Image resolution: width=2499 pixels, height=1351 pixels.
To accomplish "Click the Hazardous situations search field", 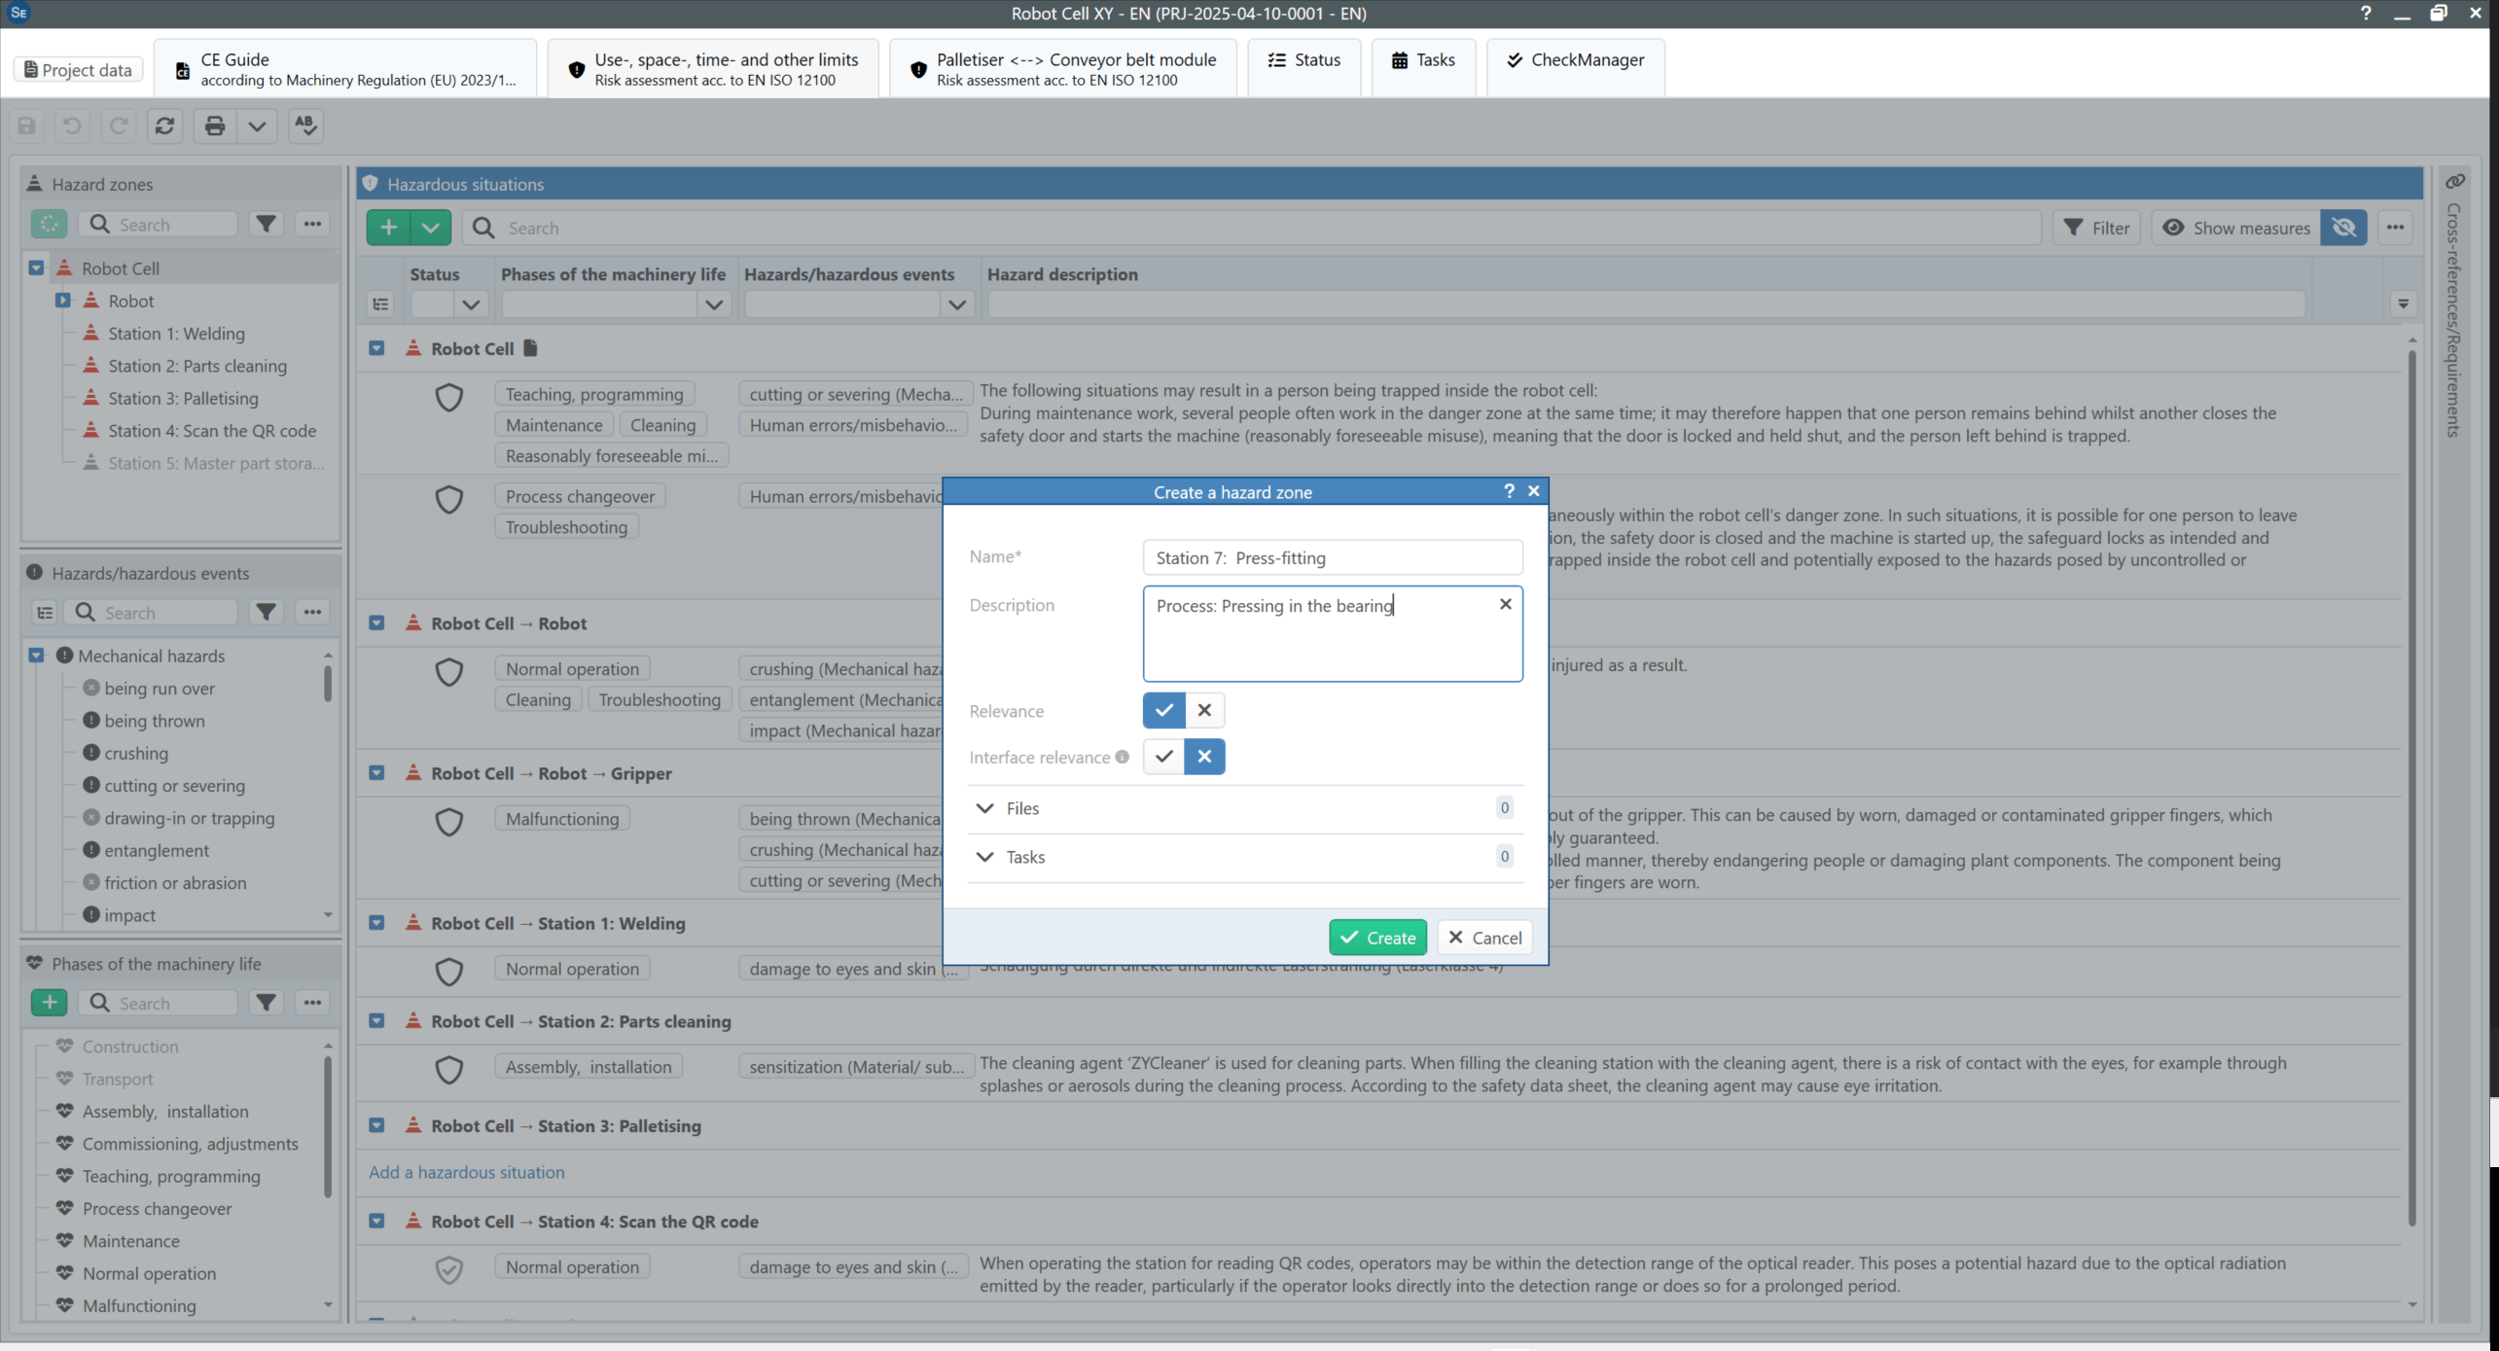I will 1251,228.
